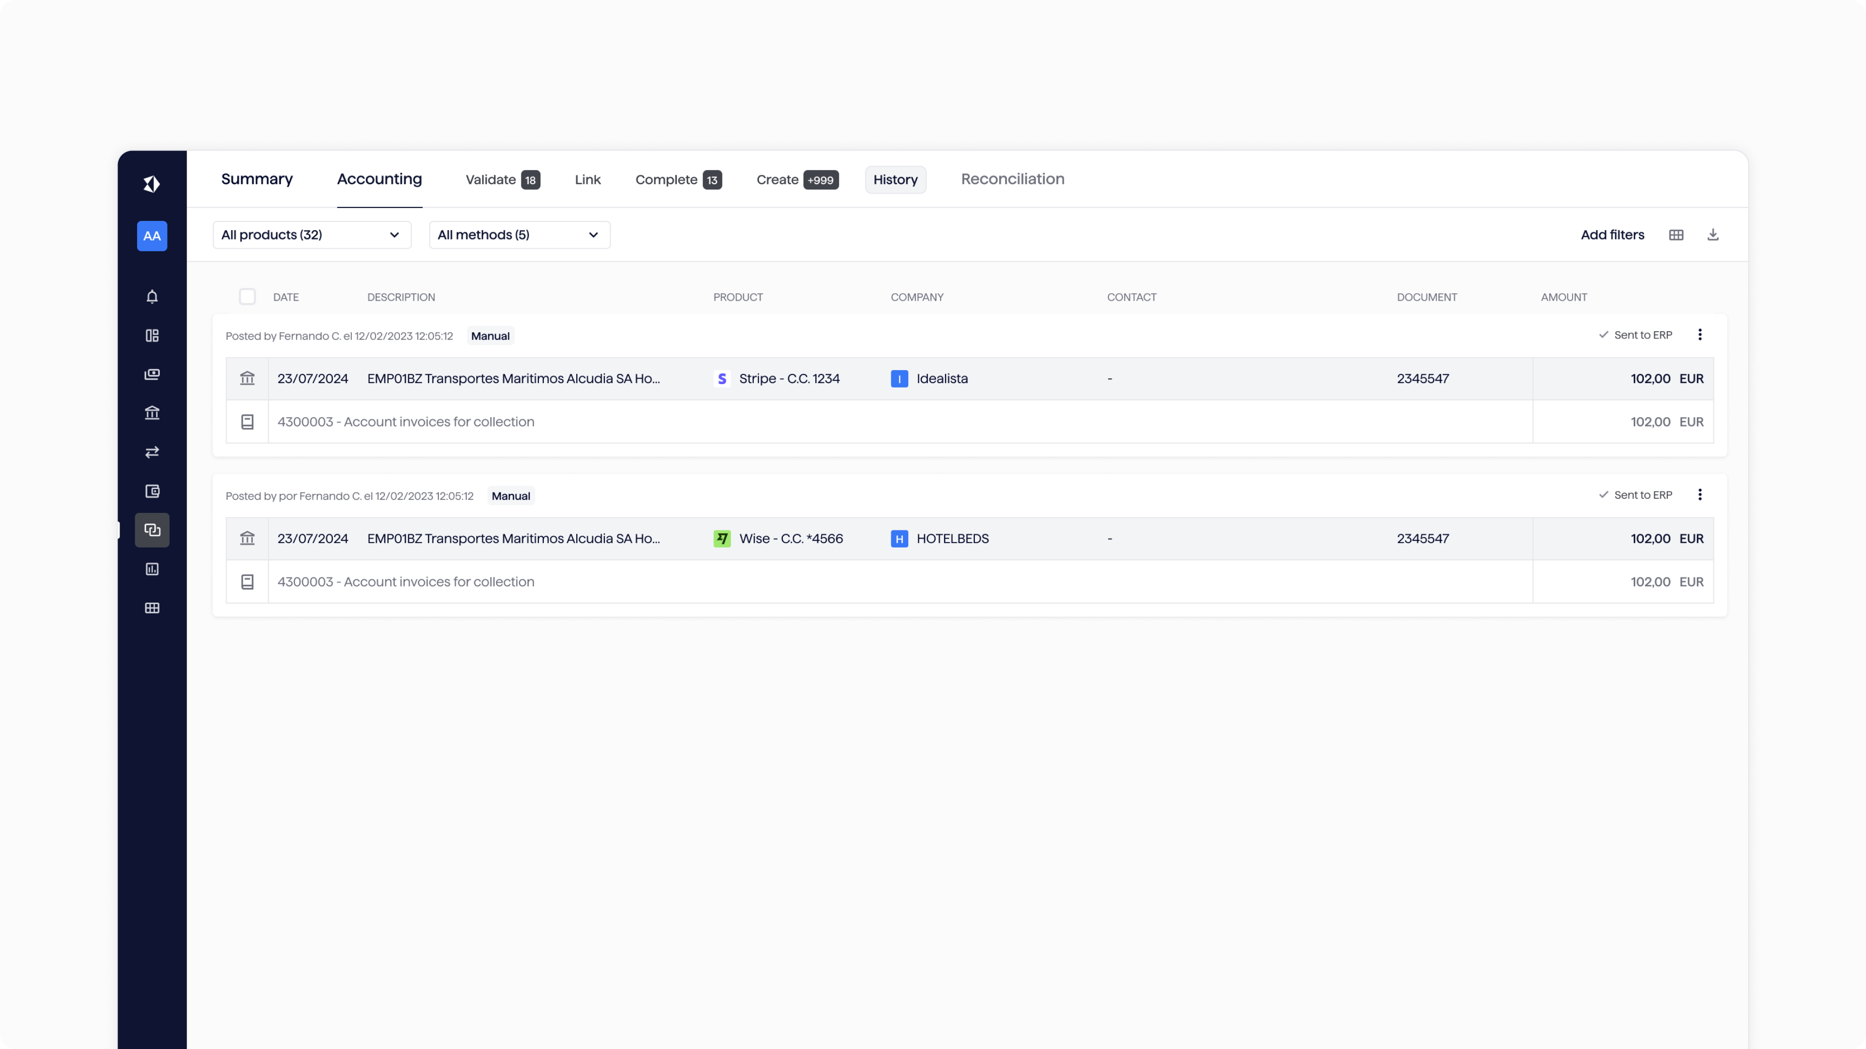Open the Create sub-tab with +999 badge
This screenshot has height=1049, width=1866.
click(797, 180)
